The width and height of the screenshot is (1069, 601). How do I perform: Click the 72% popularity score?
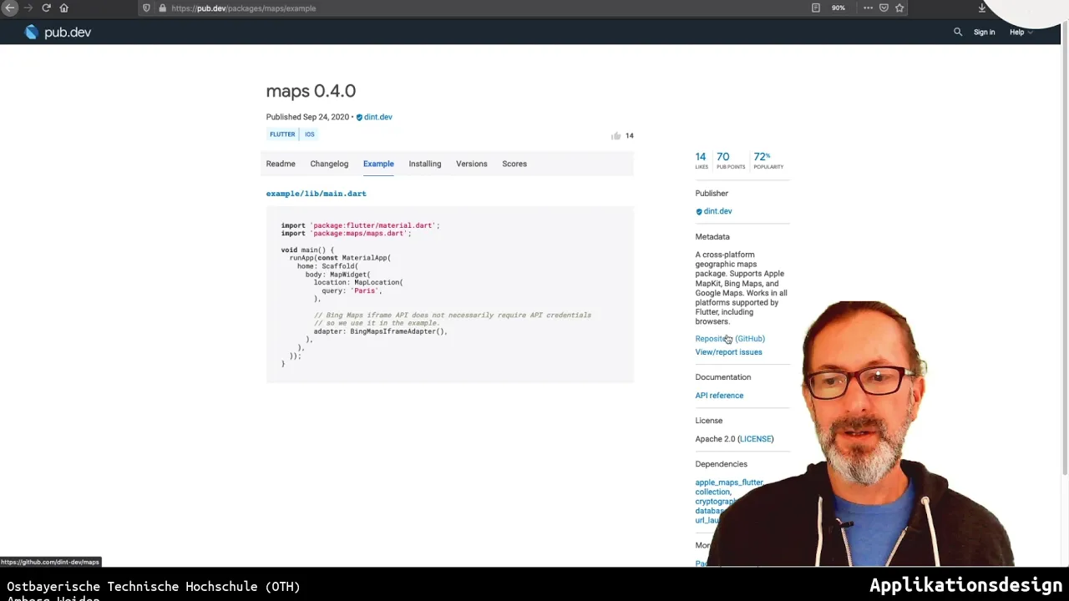[x=768, y=159]
